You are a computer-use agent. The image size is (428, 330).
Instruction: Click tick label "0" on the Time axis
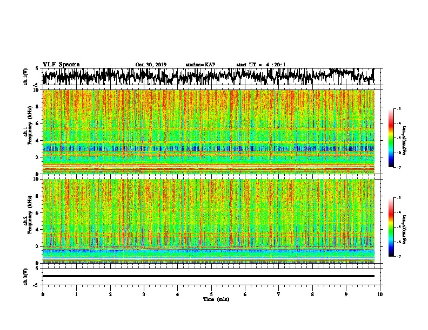coord(43,294)
